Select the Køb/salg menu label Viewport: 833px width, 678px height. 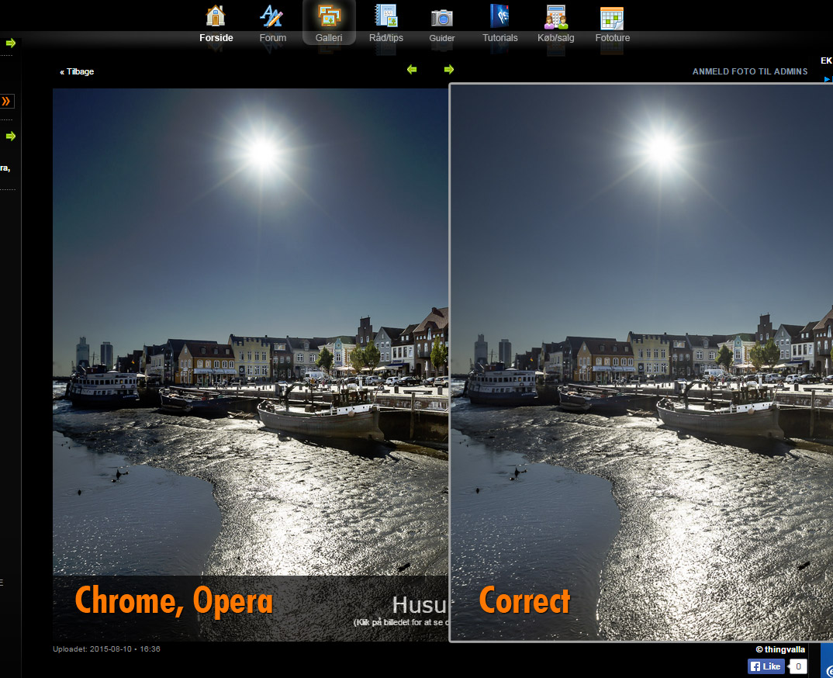point(555,38)
